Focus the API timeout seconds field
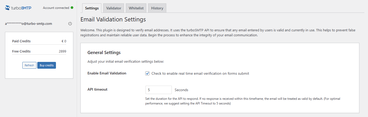 (159, 90)
